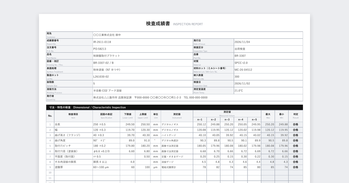Click the 最大 Max column header
The image size is (349, 183).
click(268, 116)
